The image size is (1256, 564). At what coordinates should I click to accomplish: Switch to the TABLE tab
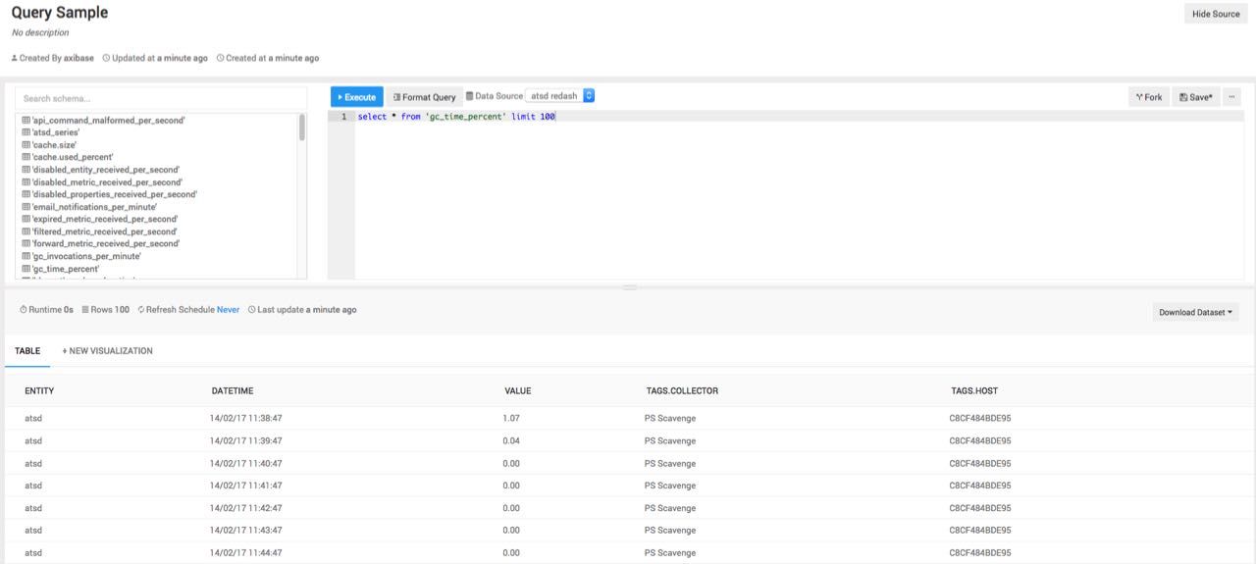click(27, 351)
